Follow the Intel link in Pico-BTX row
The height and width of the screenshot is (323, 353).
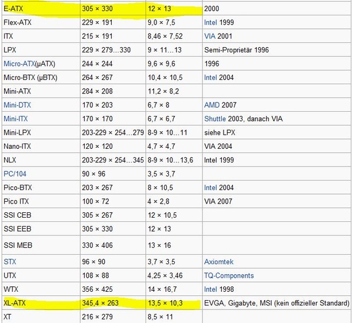[x=211, y=188]
